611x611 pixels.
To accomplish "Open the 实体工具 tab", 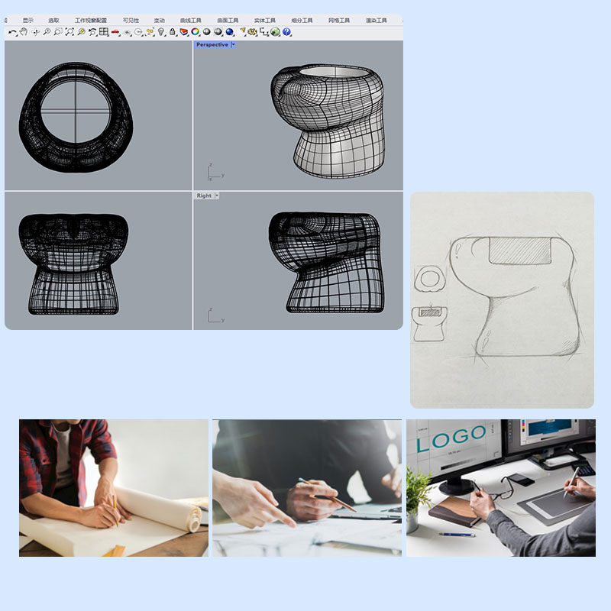I will (x=264, y=21).
